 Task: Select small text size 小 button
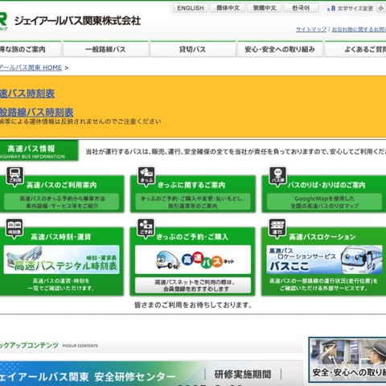(380, 8)
